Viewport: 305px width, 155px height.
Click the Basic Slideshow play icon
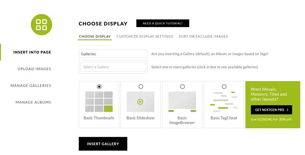[x=140, y=102]
